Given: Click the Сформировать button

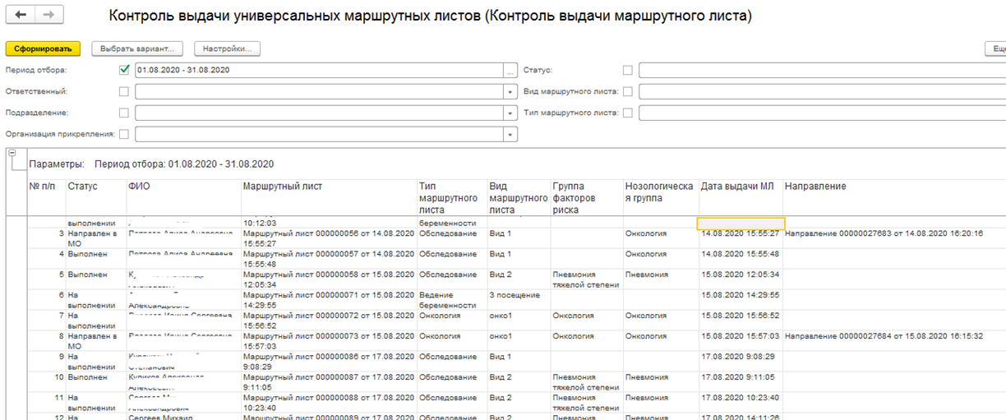Looking at the screenshot, I should click(x=43, y=49).
